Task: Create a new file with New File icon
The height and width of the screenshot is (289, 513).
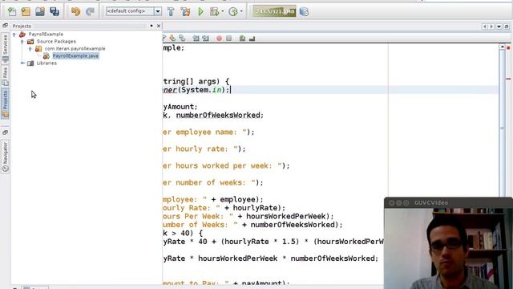Action: (12, 12)
